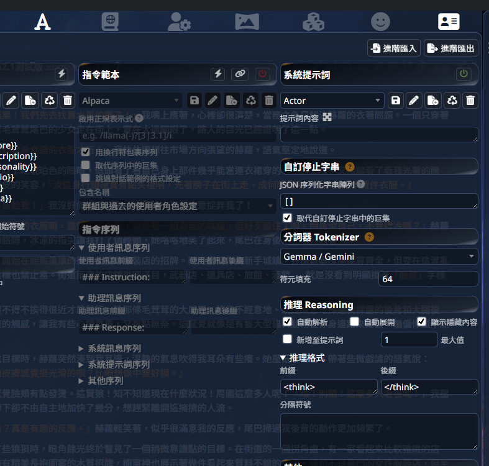Open the Character Management card tab
Viewport: 489px width, 466px height.
pos(448,22)
